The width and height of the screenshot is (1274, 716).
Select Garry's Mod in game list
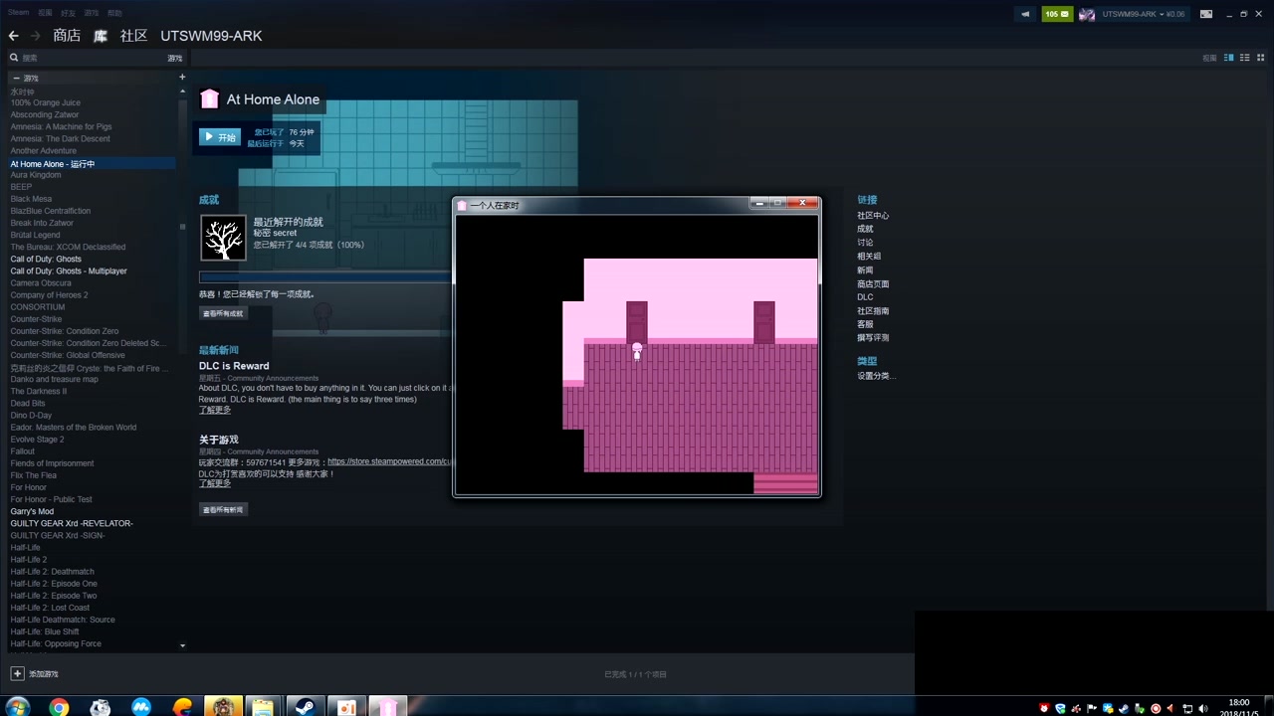32,511
